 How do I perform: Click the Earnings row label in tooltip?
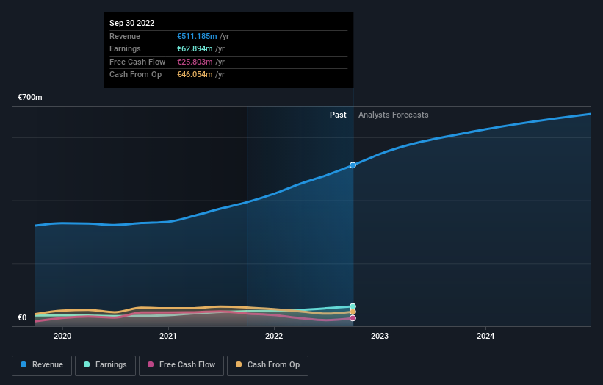[x=125, y=48]
